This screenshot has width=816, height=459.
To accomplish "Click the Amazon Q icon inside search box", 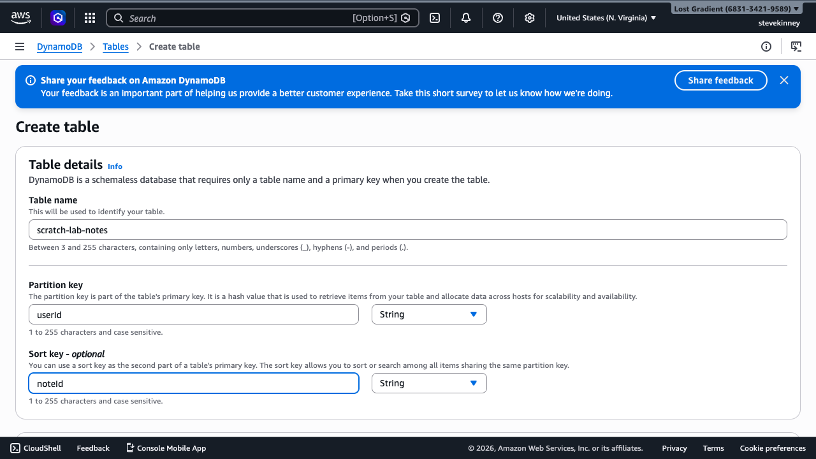I will [405, 18].
